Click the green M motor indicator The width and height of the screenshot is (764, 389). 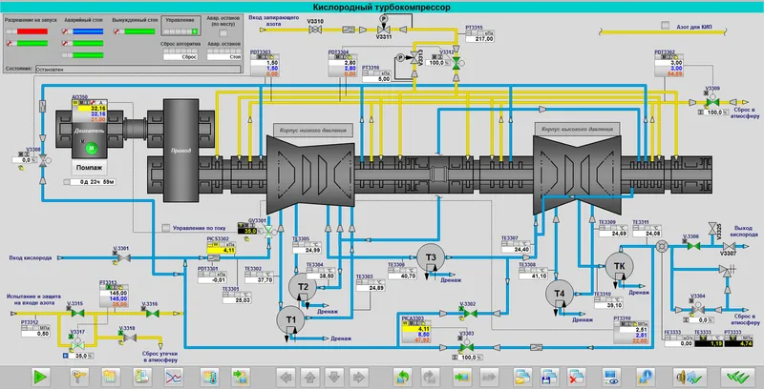pyautogui.click(x=92, y=148)
